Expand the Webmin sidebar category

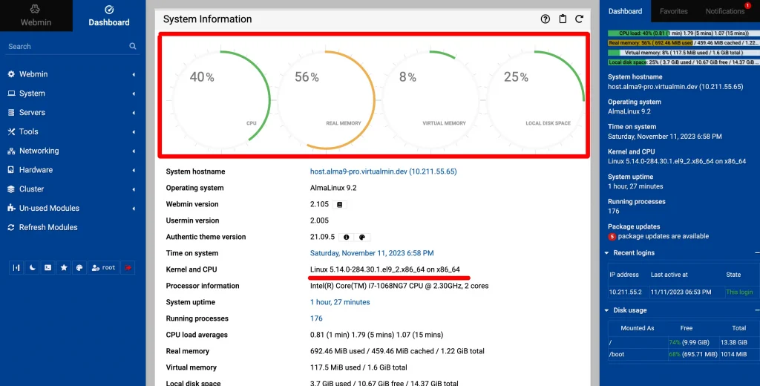(x=72, y=74)
